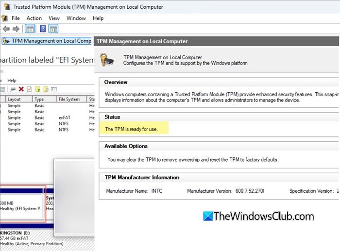Click yellow folder with magnifier icon
This screenshot has width=340, height=251.
pyautogui.click(x=46, y=89)
